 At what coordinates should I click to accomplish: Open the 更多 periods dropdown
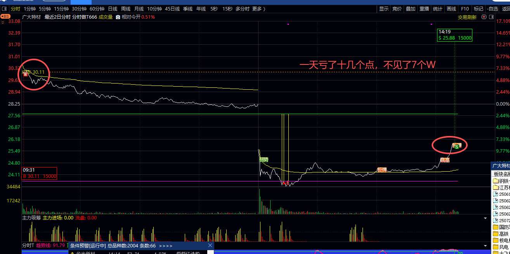(259, 9)
